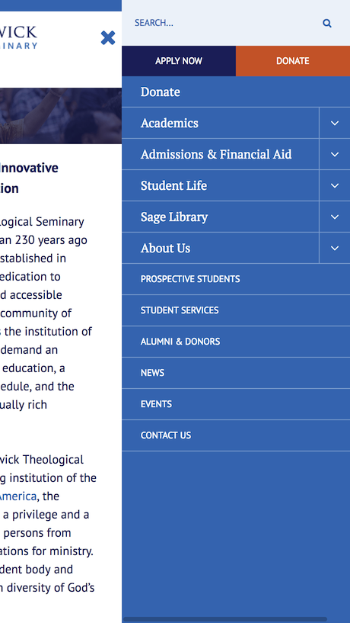Click the search magnifier icon
The height and width of the screenshot is (623, 350).
pos(326,24)
